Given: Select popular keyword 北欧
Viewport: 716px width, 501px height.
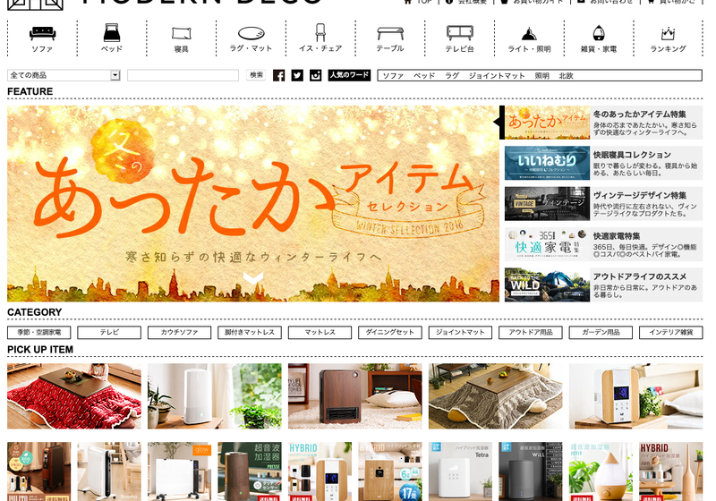Looking at the screenshot, I should click(x=566, y=76).
